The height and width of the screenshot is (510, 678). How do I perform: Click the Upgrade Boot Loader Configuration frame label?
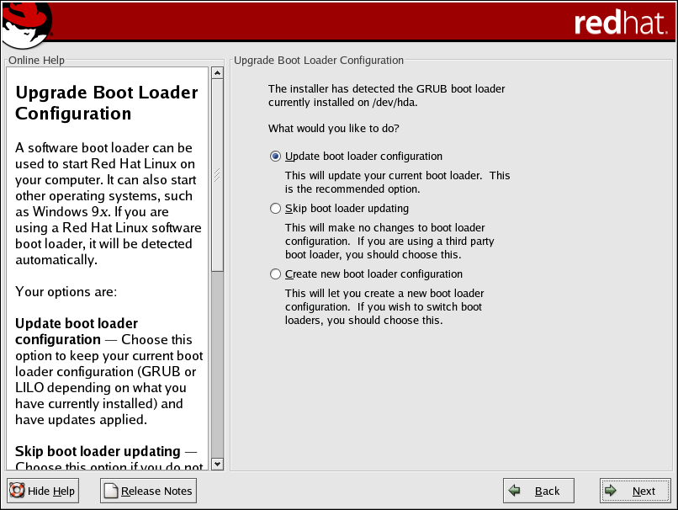(x=319, y=61)
